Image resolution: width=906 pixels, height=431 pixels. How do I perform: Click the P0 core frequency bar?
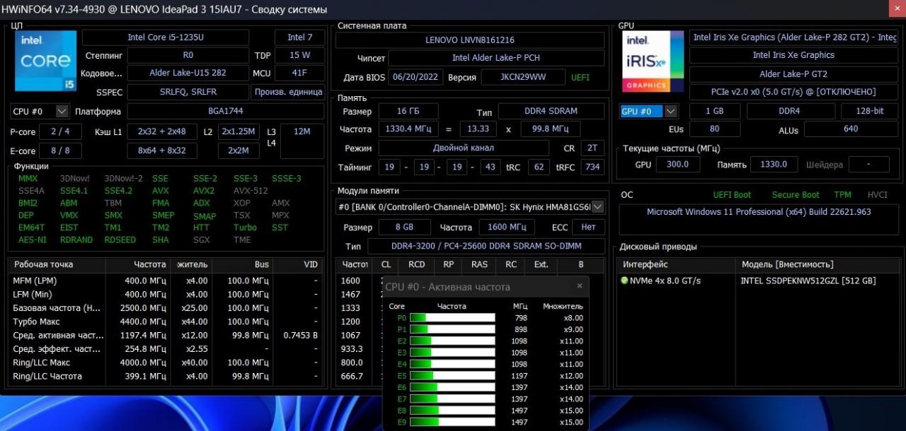[452, 318]
